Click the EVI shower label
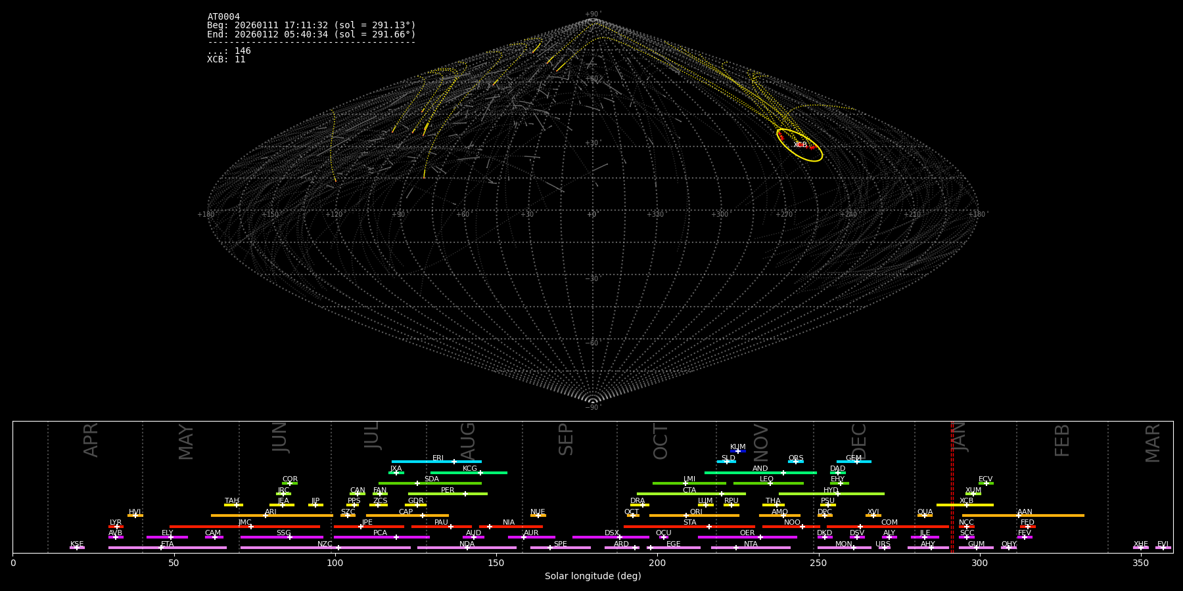 [x=1163, y=544]
